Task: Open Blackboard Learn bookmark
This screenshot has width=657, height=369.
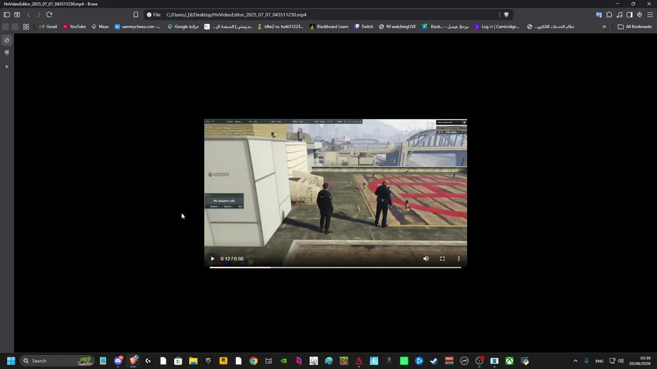Action: coord(329,27)
